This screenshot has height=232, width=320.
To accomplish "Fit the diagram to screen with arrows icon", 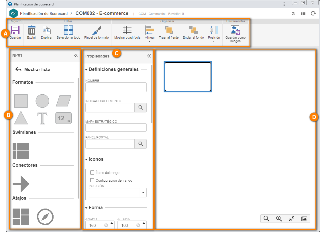I will [292, 219].
